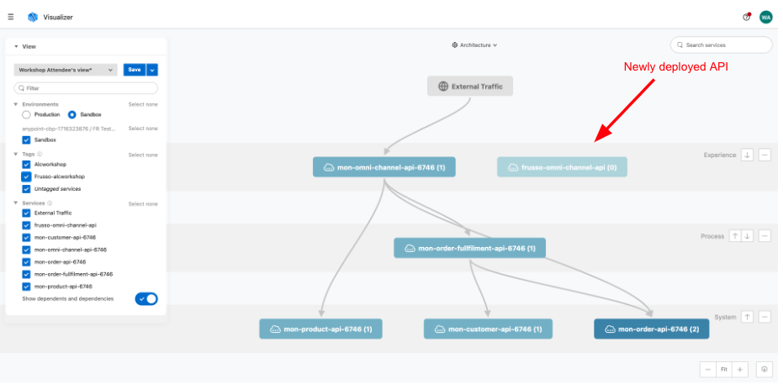The width and height of the screenshot is (783, 384).
Task: Open the Architecture visualization dropdown
Action: tap(474, 45)
